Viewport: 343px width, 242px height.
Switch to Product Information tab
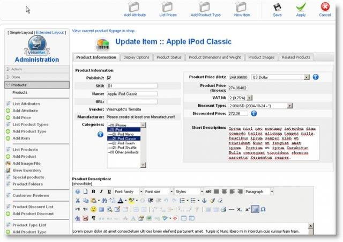tap(96, 57)
